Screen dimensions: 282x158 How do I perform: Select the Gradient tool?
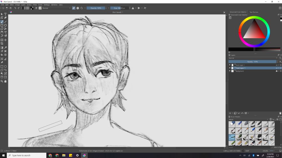click(2, 48)
